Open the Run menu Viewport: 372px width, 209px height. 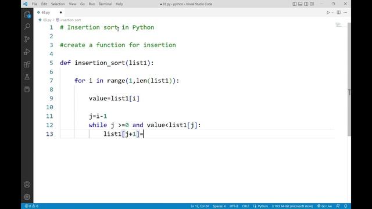pos(92,4)
